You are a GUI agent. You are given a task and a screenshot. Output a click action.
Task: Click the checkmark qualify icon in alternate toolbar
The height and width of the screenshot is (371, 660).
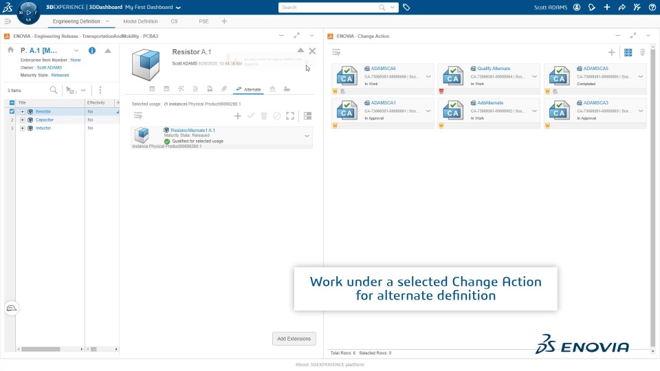click(x=251, y=115)
